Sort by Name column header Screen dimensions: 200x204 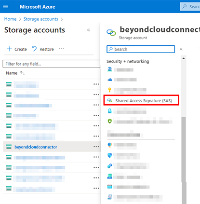pos(12,73)
